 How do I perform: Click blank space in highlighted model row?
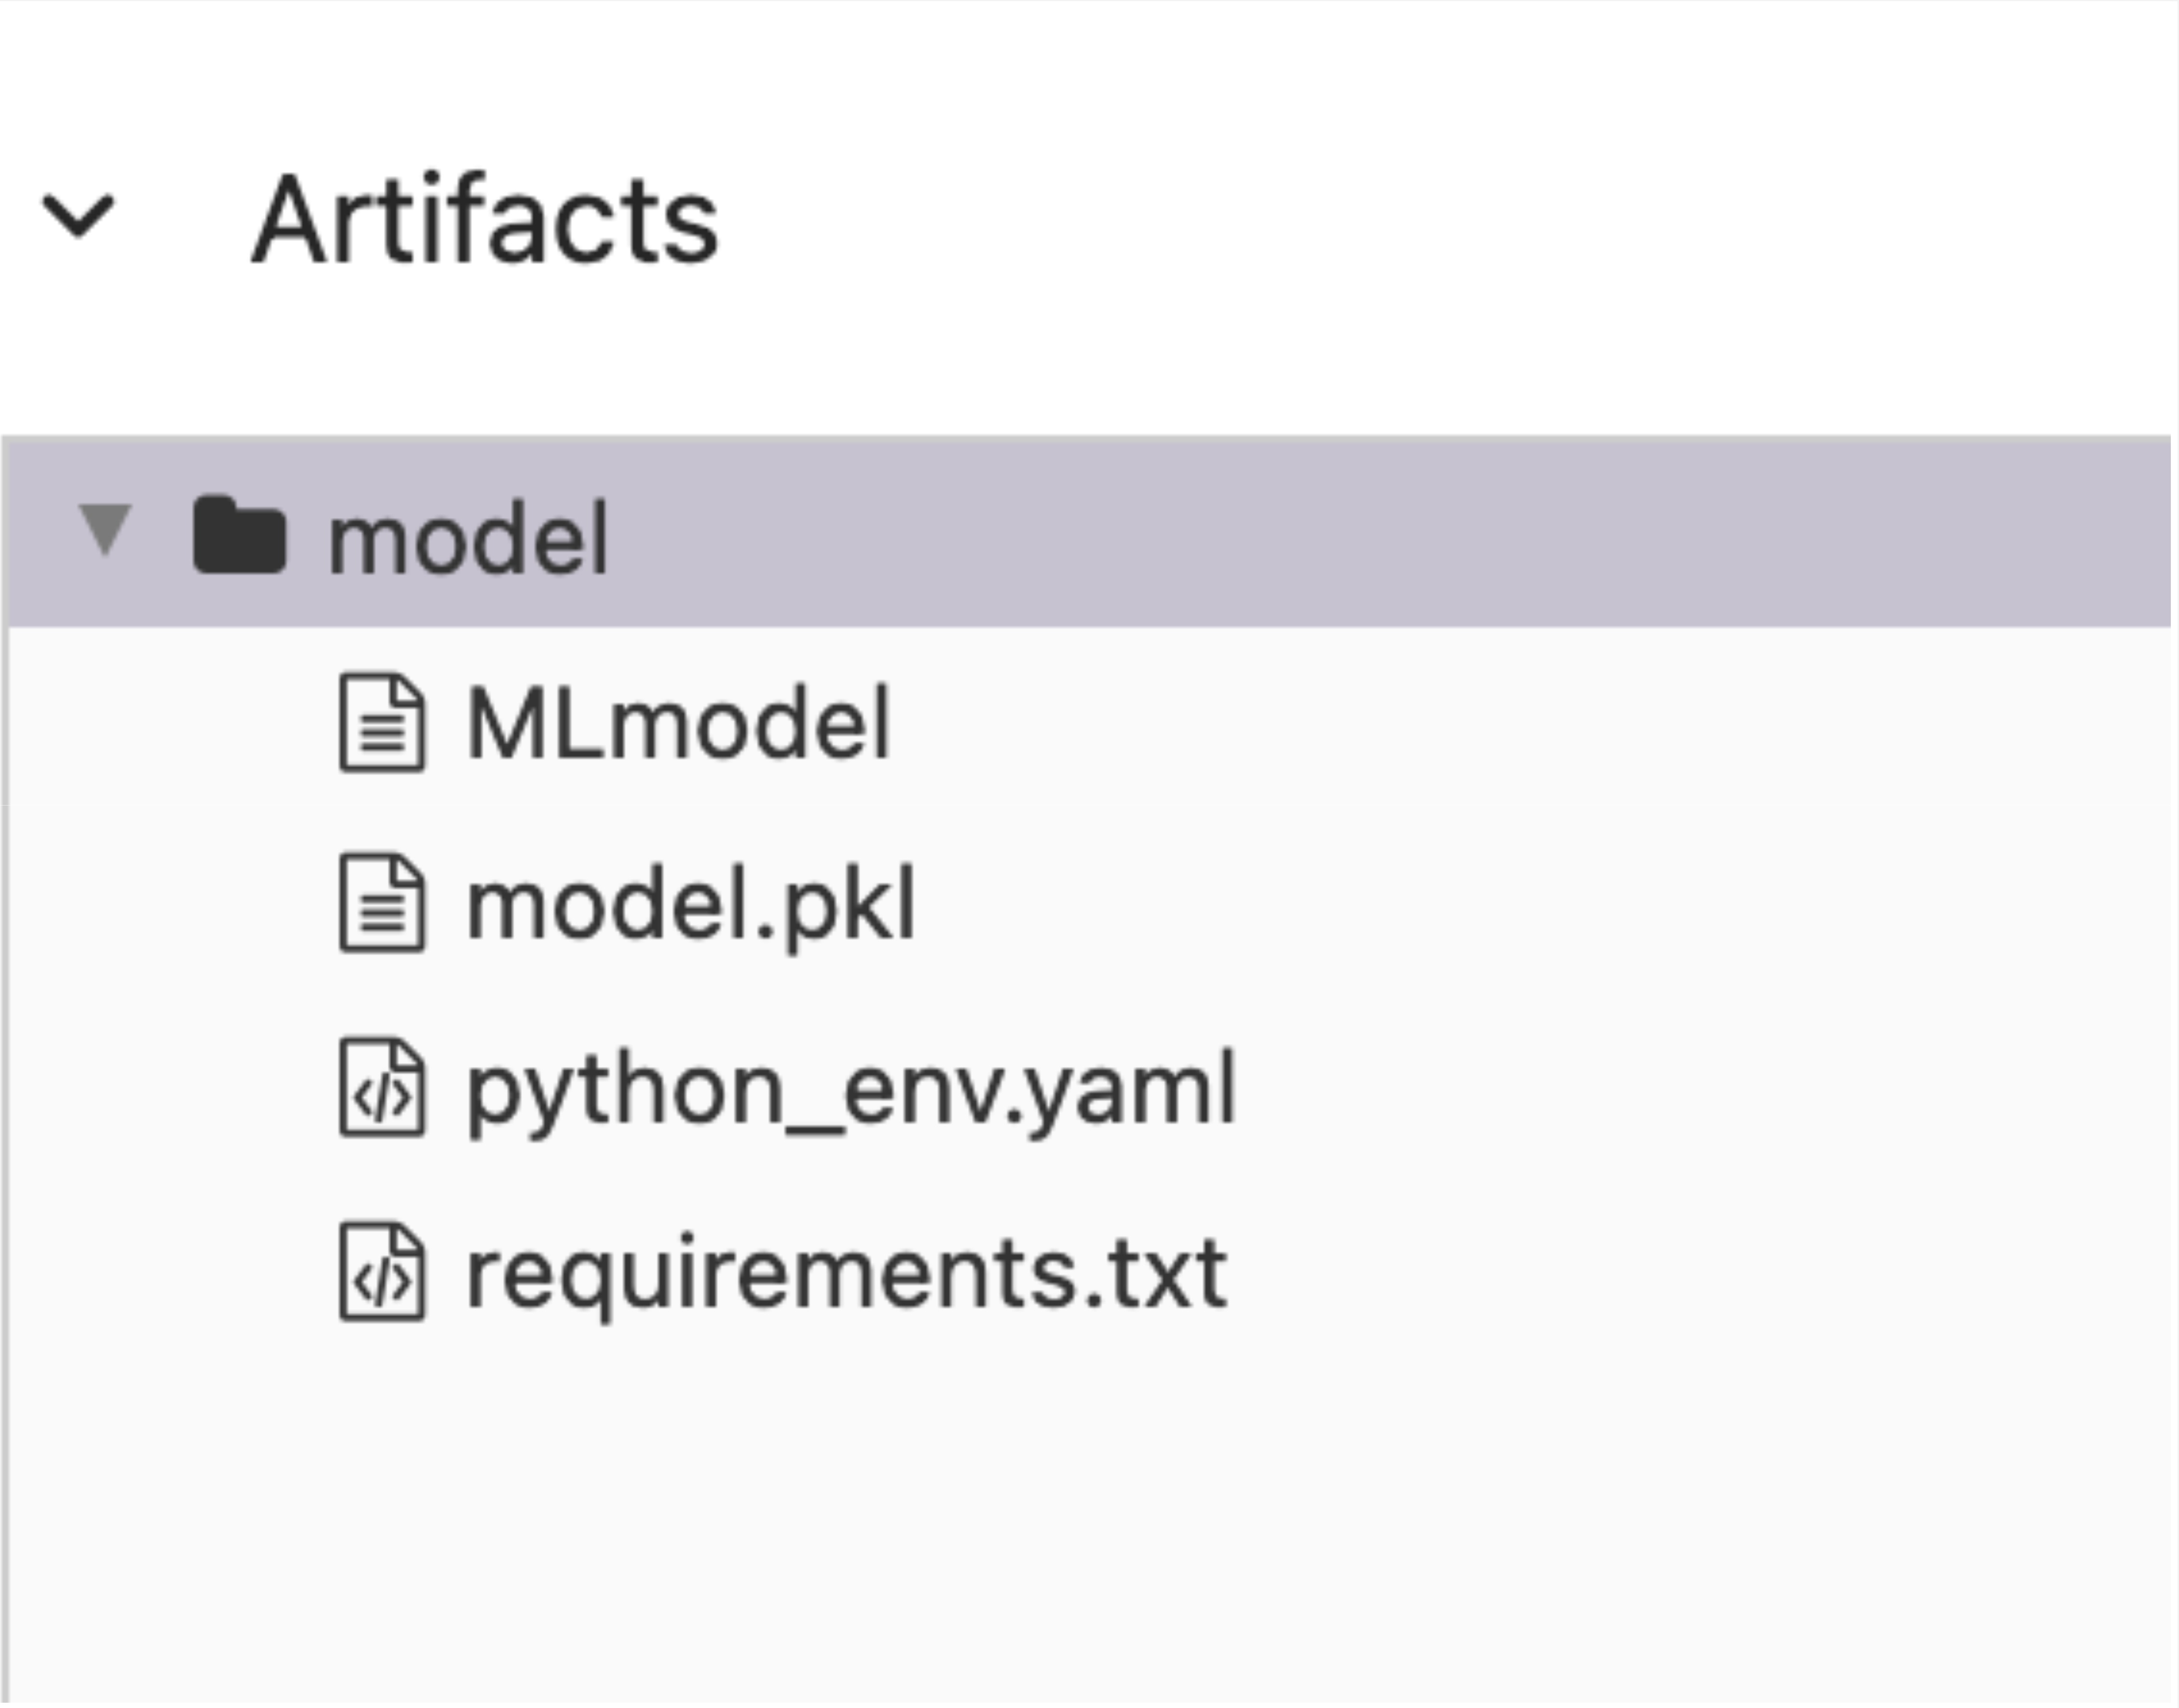coord(1390,532)
